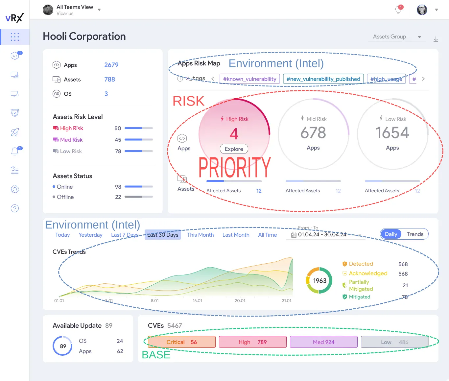This screenshot has width=449, height=381.
Task: Click the 89 available update ring
Action: click(62, 346)
